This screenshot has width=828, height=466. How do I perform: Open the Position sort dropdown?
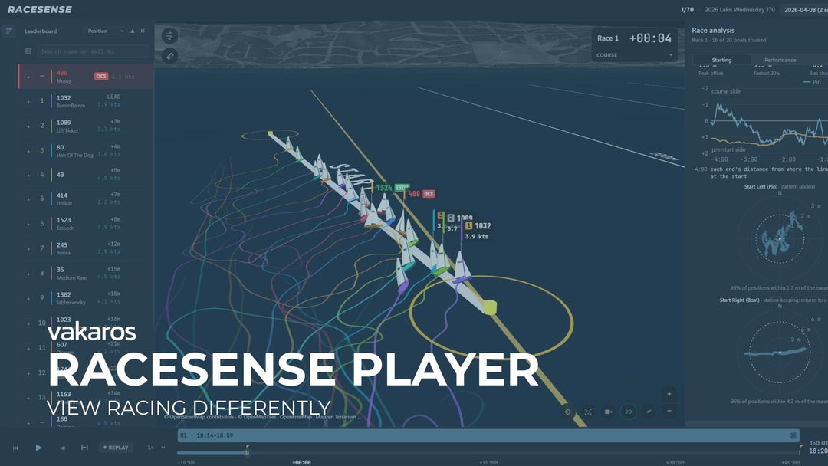pyautogui.click(x=106, y=31)
